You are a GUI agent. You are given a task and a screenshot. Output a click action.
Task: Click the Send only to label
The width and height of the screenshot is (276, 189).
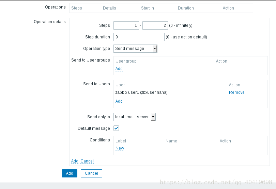[x=98, y=117]
